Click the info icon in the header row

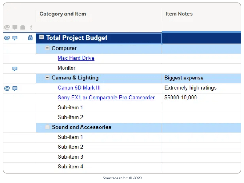(x=31, y=27)
